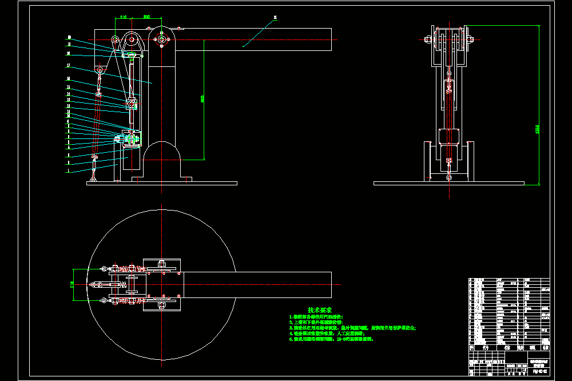Click the pivot bolt circle atop column
This screenshot has height=381, width=572.
162,39
